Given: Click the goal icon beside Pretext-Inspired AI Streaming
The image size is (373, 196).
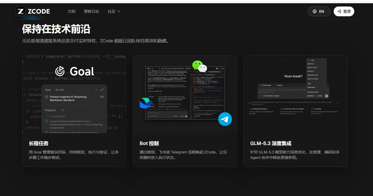Looking at the screenshot, I should point(47,97).
